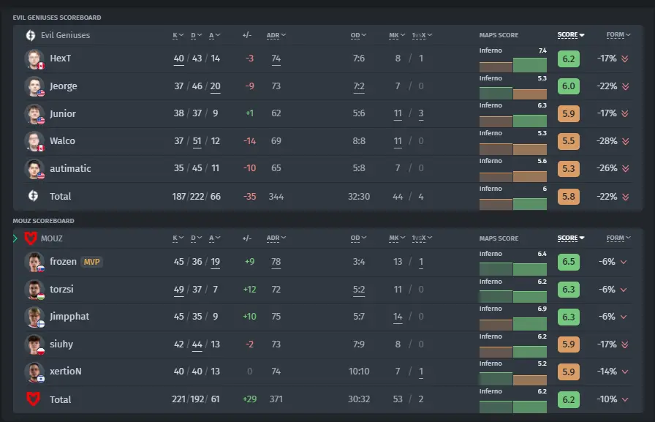Click MOUZ logo in Total row

(33, 399)
